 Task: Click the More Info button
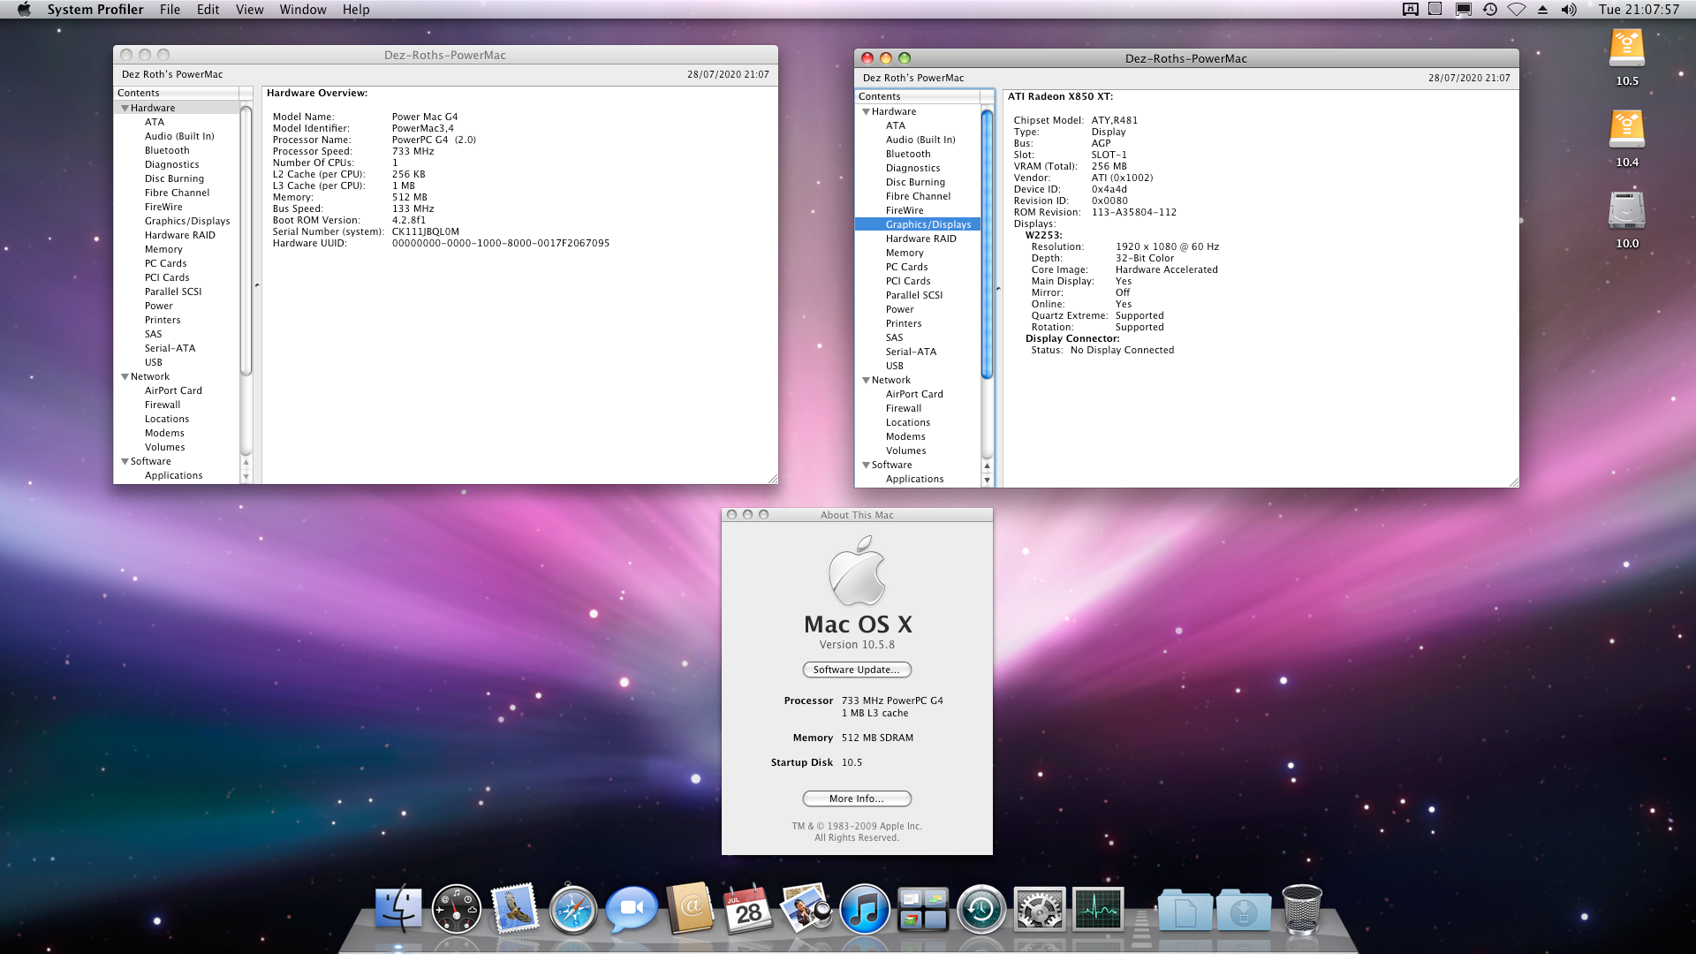856,799
